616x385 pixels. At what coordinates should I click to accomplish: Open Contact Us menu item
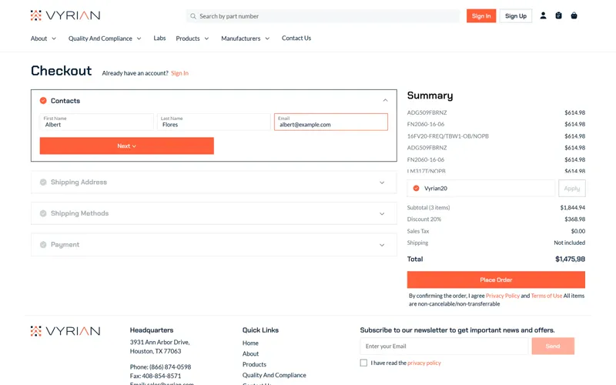pos(296,38)
